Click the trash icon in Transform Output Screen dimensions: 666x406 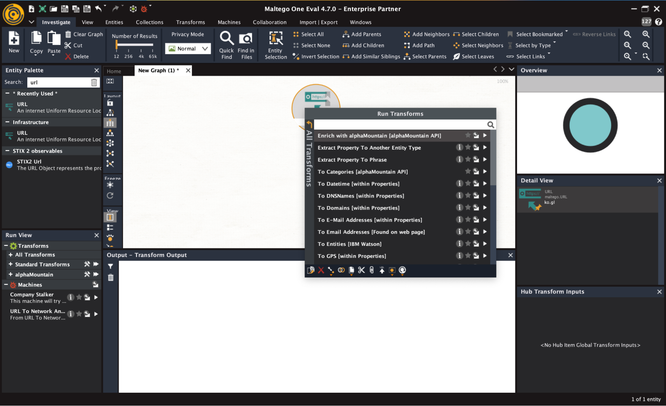pos(111,278)
